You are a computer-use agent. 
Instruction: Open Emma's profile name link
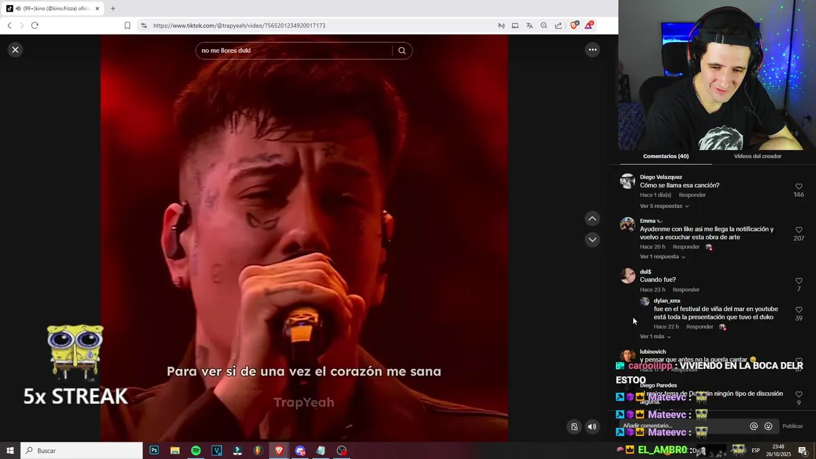[648, 221]
